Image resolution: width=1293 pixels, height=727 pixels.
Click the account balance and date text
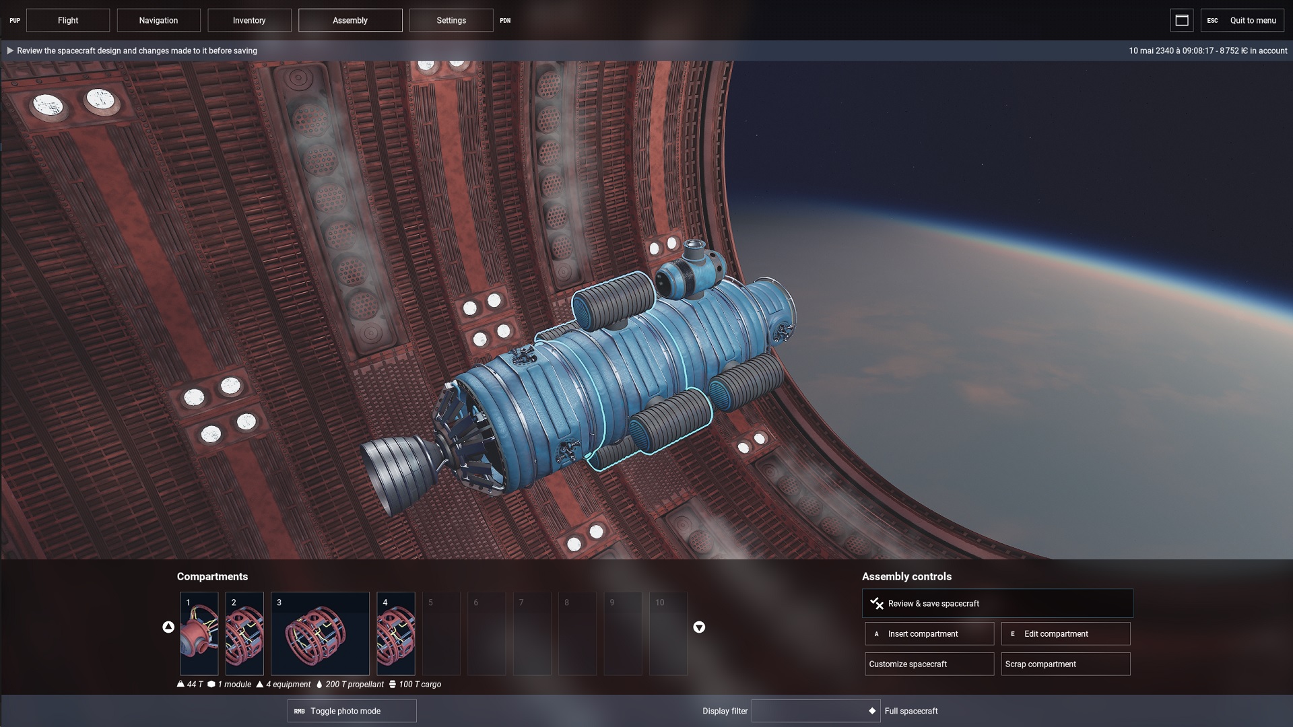pos(1208,50)
